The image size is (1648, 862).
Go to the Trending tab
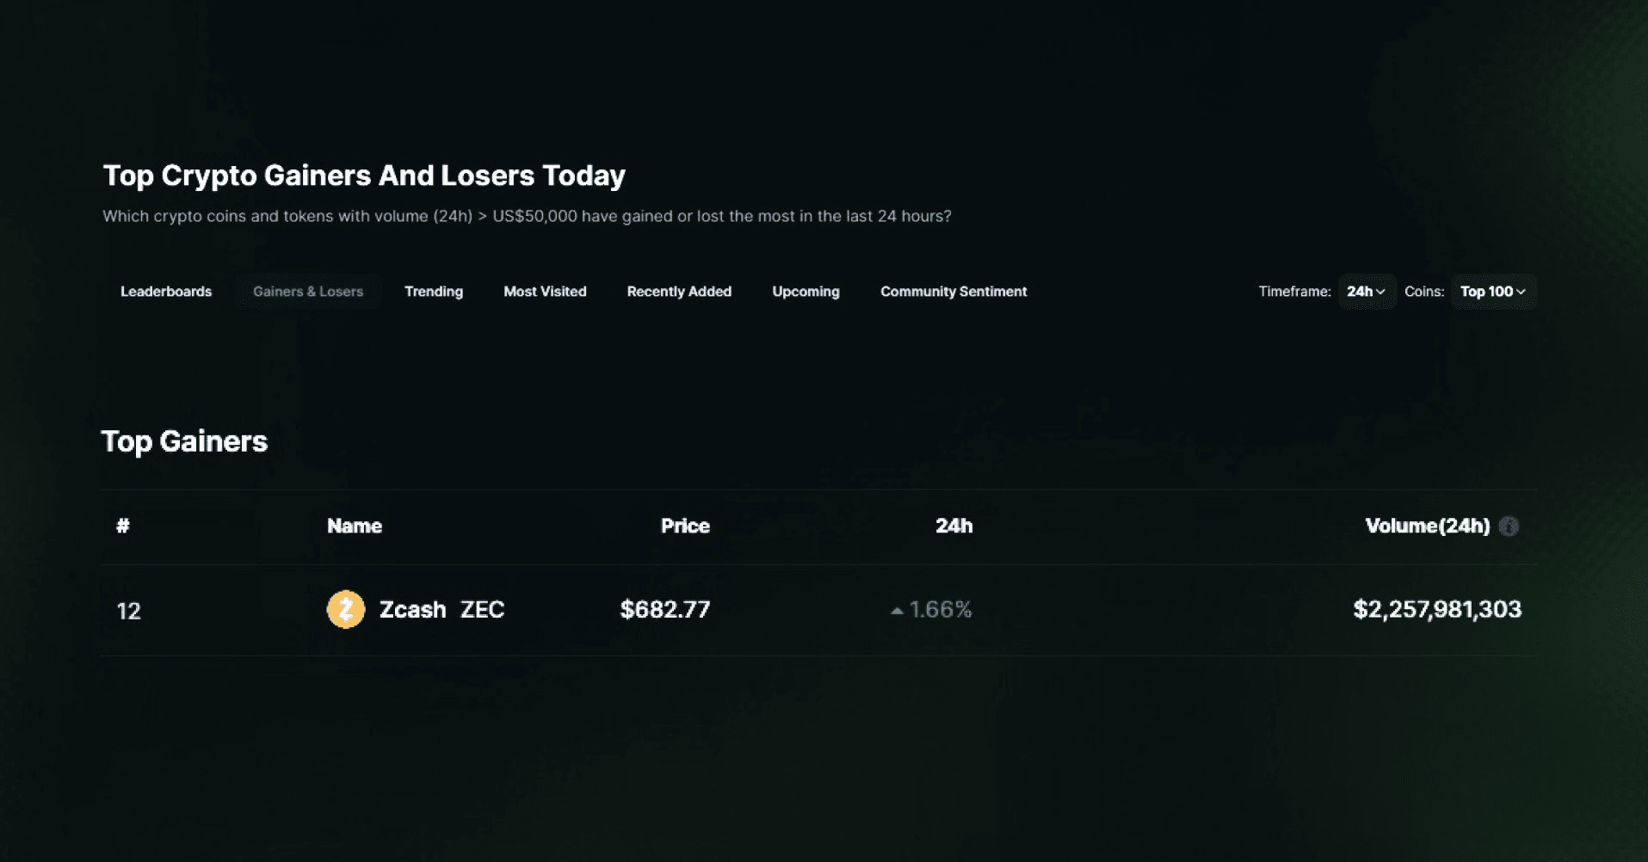coord(434,292)
